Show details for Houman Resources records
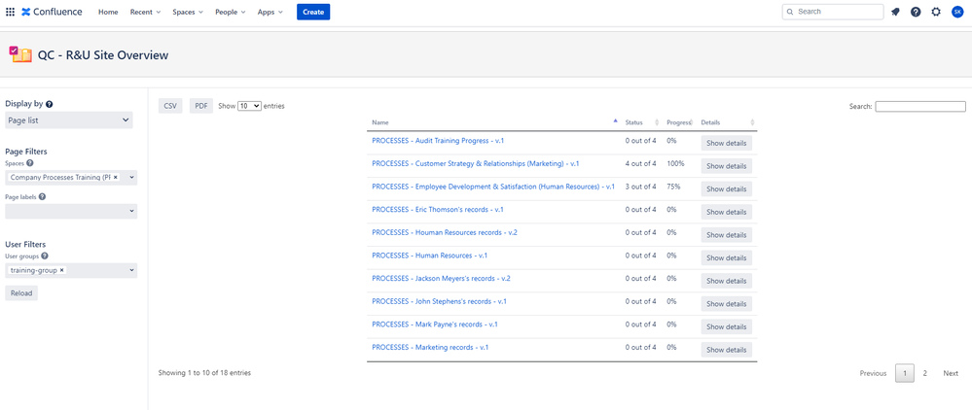 727,235
